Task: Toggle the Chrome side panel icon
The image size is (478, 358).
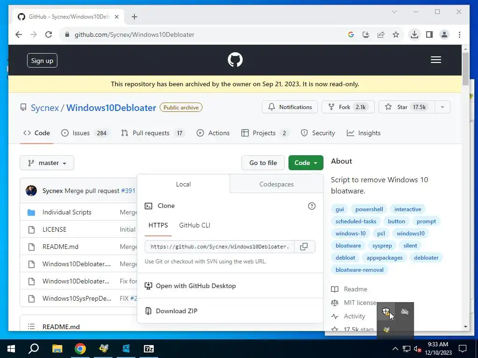Action: (429, 34)
